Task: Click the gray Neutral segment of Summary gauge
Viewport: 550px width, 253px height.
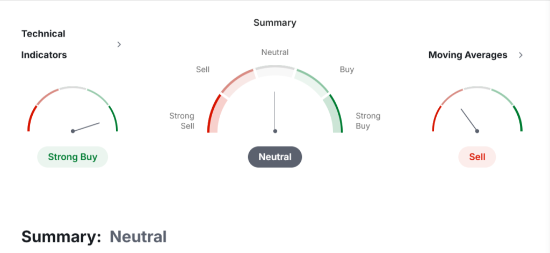Action: [275, 71]
